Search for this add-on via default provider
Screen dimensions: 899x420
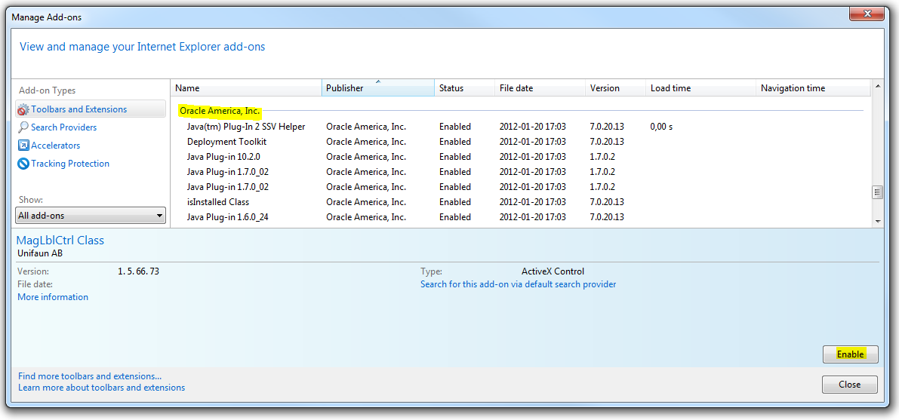[519, 284]
